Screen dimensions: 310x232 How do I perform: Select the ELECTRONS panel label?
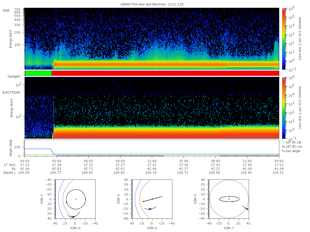pos(11,92)
